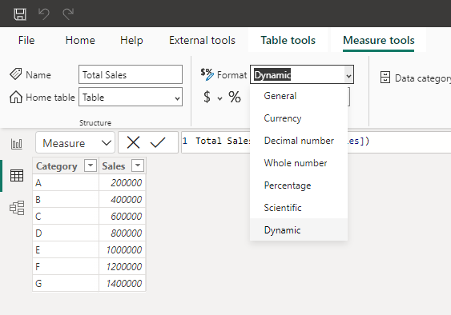Click the Format label icon
Screen dimensions: 451x315
[x=207, y=74]
